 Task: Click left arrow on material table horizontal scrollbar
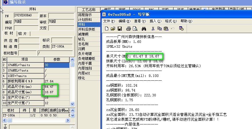coord(5,120)
